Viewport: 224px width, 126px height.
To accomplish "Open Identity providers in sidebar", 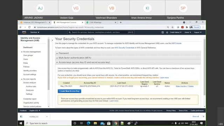I will 30,71.
